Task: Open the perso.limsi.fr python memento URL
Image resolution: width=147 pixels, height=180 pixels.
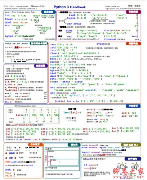Action: point(123,9)
